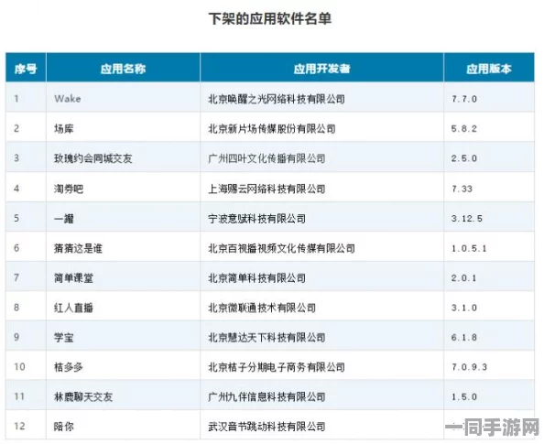Select developer 广州四叶文化传播有限公司
The height and width of the screenshot is (444, 544).
(x=267, y=158)
